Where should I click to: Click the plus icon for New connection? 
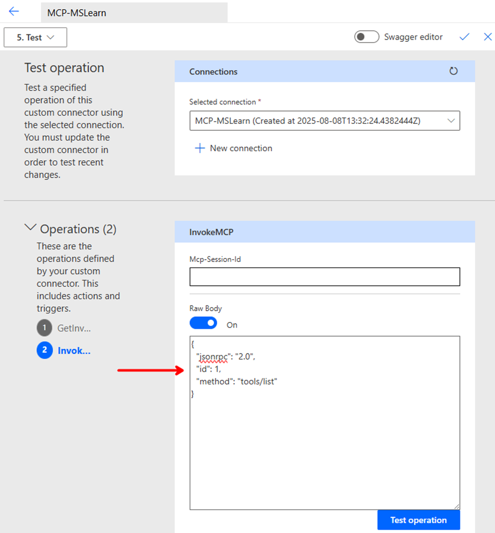point(200,148)
